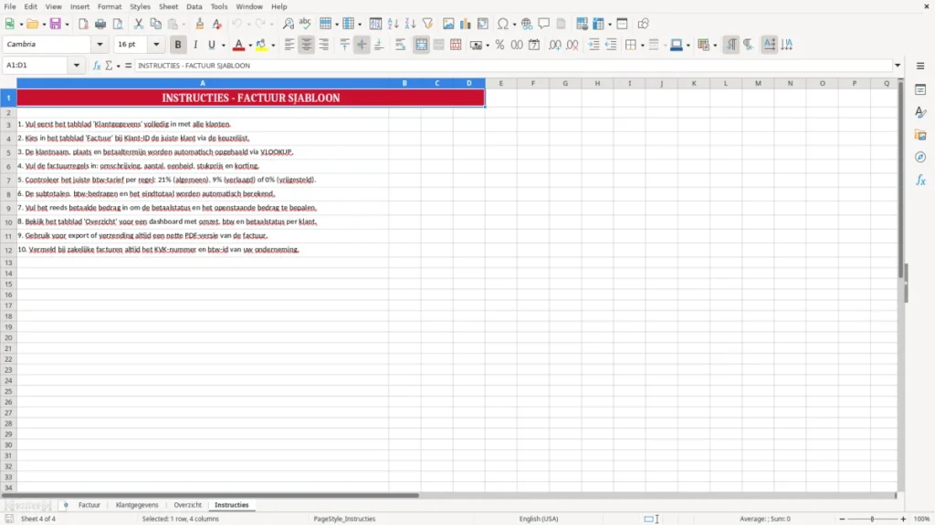The image size is (935, 525).
Task: Switch to the Factuur sheet tab
Action: (x=89, y=505)
